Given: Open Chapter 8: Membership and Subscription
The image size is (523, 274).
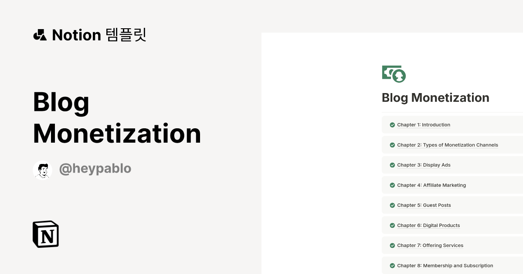Looking at the screenshot, I should [x=445, y=266].
